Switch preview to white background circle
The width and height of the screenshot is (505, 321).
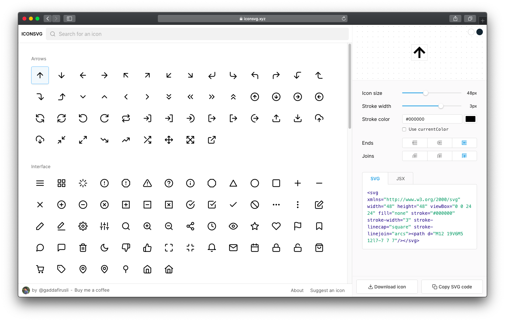coord(471,32)
